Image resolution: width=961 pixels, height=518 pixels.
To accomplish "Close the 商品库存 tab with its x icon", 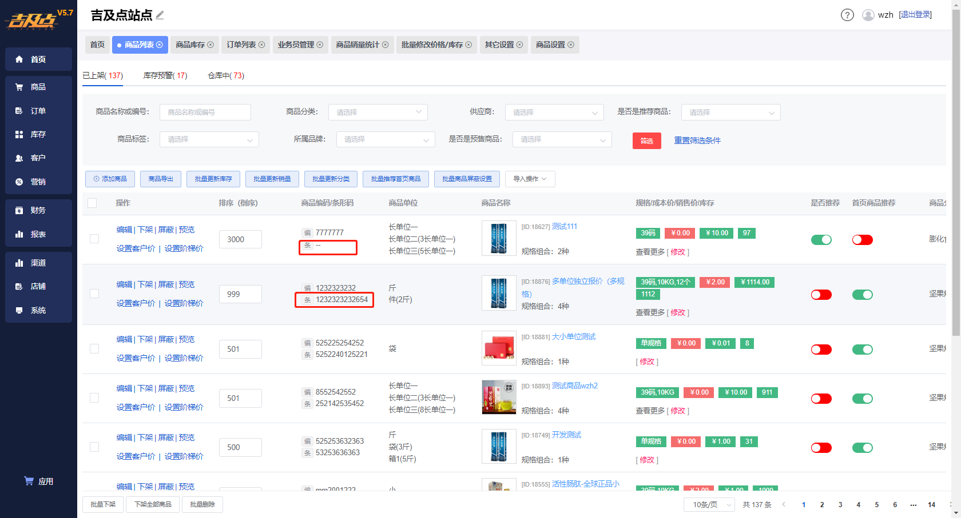I will click(211, 45).
